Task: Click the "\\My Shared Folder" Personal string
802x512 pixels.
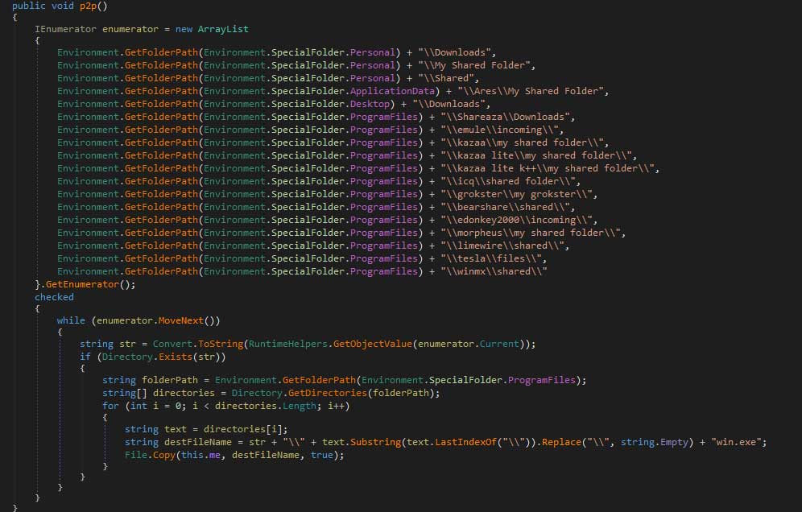Action: pos(474,65)
